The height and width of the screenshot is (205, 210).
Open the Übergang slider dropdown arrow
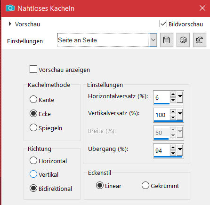(180, 150)
